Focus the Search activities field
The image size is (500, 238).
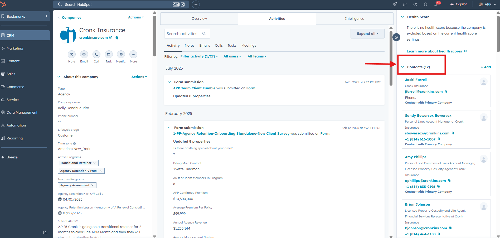click(x=187, y=34)
